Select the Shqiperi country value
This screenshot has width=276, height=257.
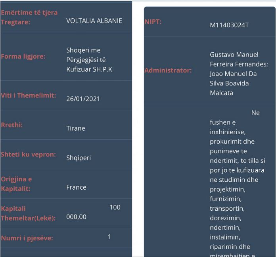pyautogui.click(x=79, y=158)
